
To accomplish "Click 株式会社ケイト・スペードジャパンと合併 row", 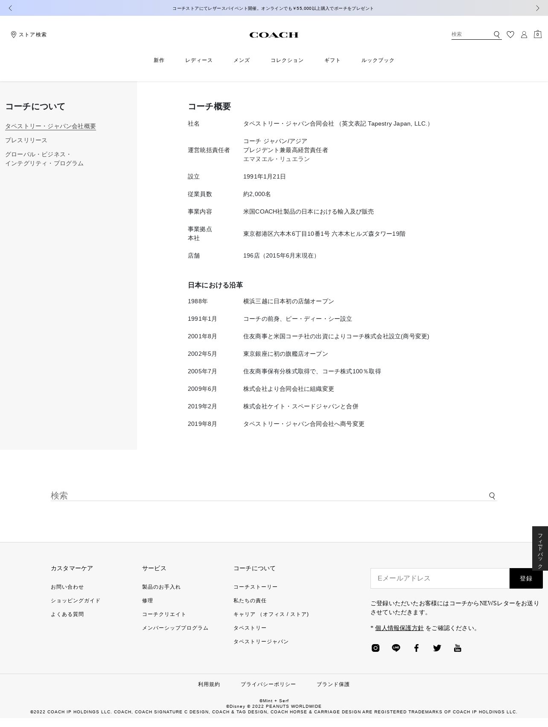I will click(x=301, y=406).
